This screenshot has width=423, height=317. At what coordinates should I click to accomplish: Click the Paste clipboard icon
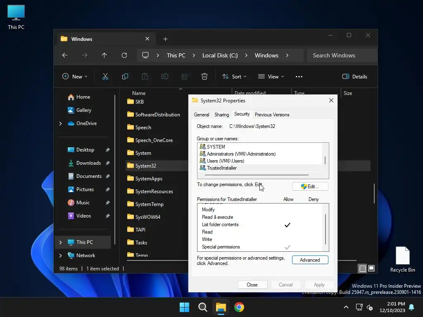pyautogui.click(x=145, y=76)
